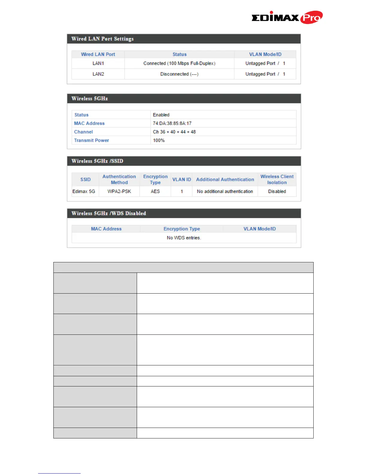Select the LAN1 port cell
This screenshot has height=476, width=367.
click(x=98, y=63)
